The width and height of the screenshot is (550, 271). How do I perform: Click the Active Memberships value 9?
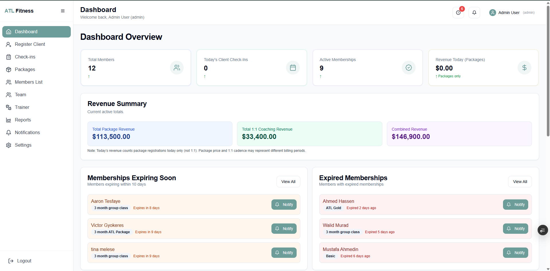tap(322, 68)
